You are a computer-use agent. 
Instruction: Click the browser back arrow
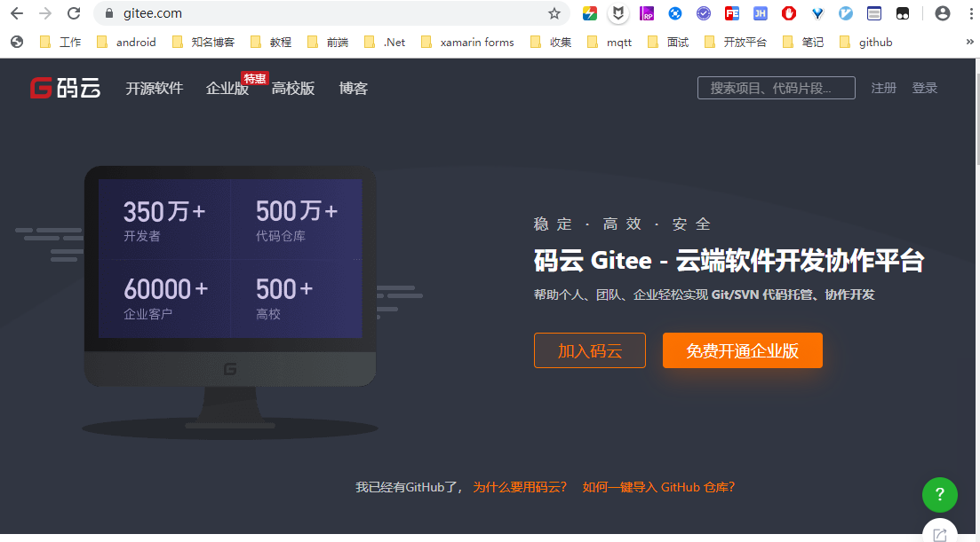click(17, 13)
